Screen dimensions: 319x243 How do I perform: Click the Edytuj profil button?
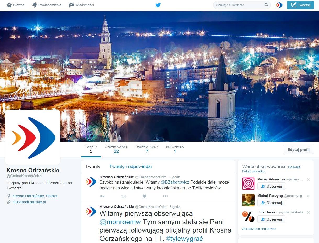299,150
